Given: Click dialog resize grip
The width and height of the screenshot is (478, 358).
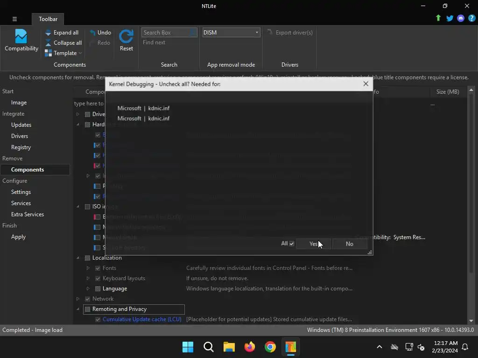Looking at the screenshot, I should (370, 252).
